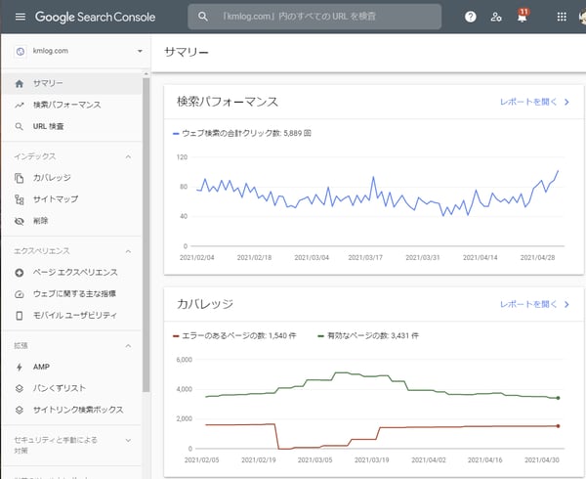Click the パンくずリスト layers icon
The width and height of the screenshot is (586, 479).
20,388
